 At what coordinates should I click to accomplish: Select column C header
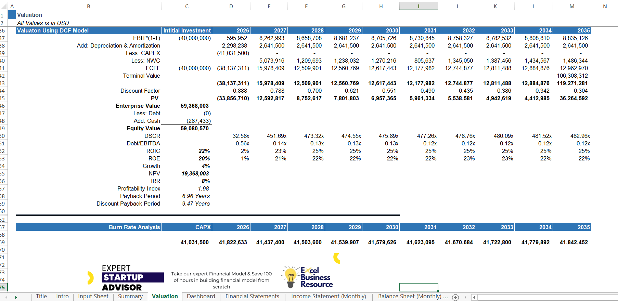[x=187, y=6]
